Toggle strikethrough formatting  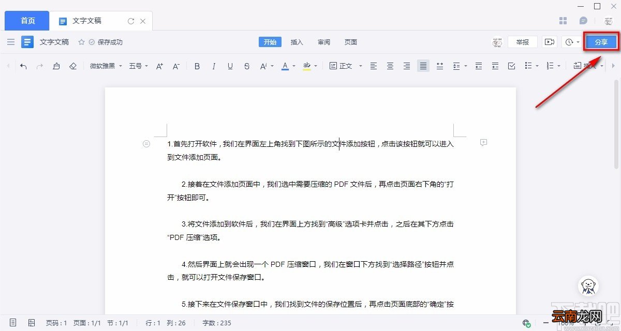click(x=247, y=66)
